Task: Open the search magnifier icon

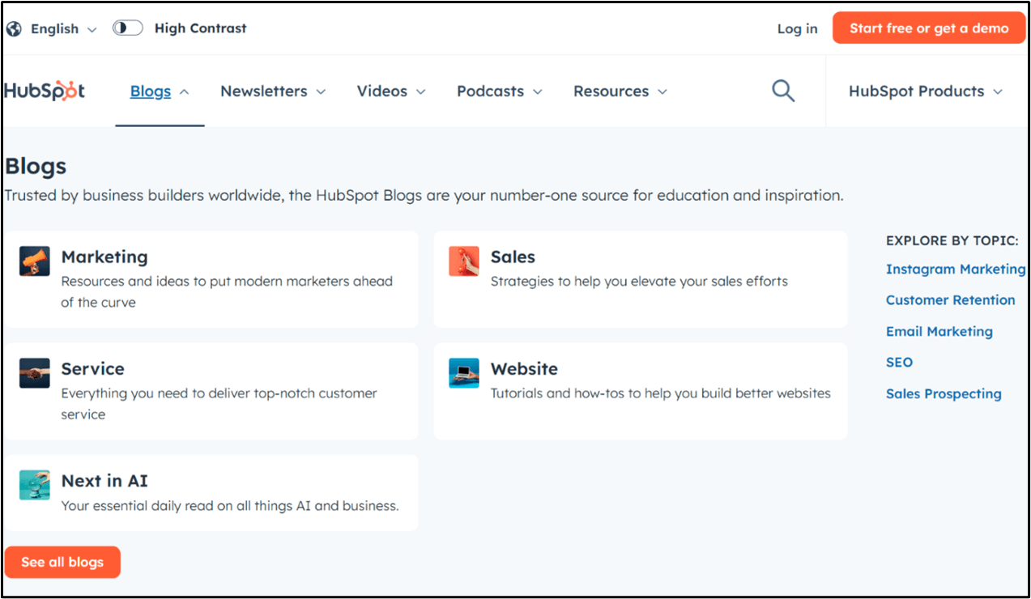Action: 783,91
